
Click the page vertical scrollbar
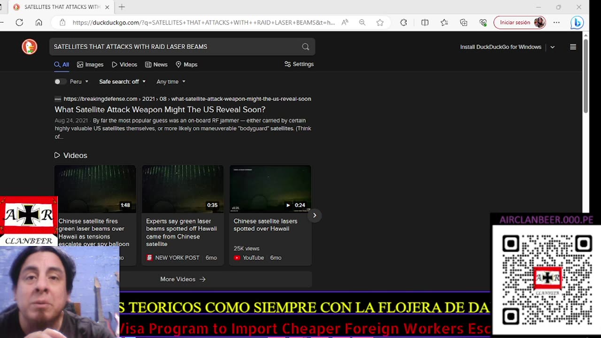tap(586, 76)
